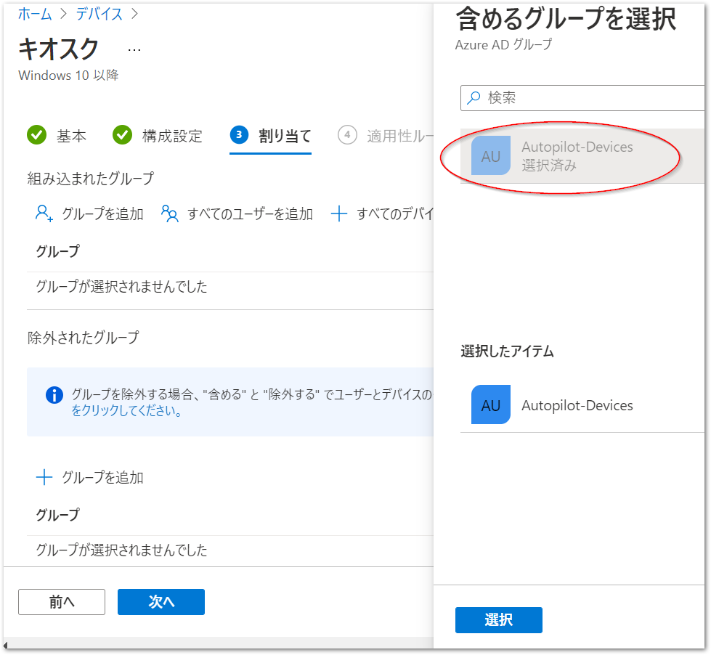Click the plus icon beside 'すべてのデバイ'
This screenshot has height=655, width=711.
pyautogui.click(x=339, y=213)
